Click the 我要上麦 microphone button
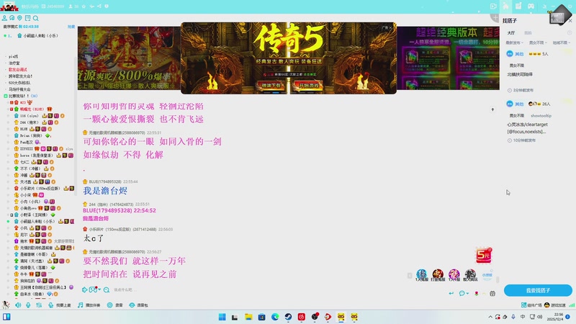Screen dimensions: 576x324 60,305
